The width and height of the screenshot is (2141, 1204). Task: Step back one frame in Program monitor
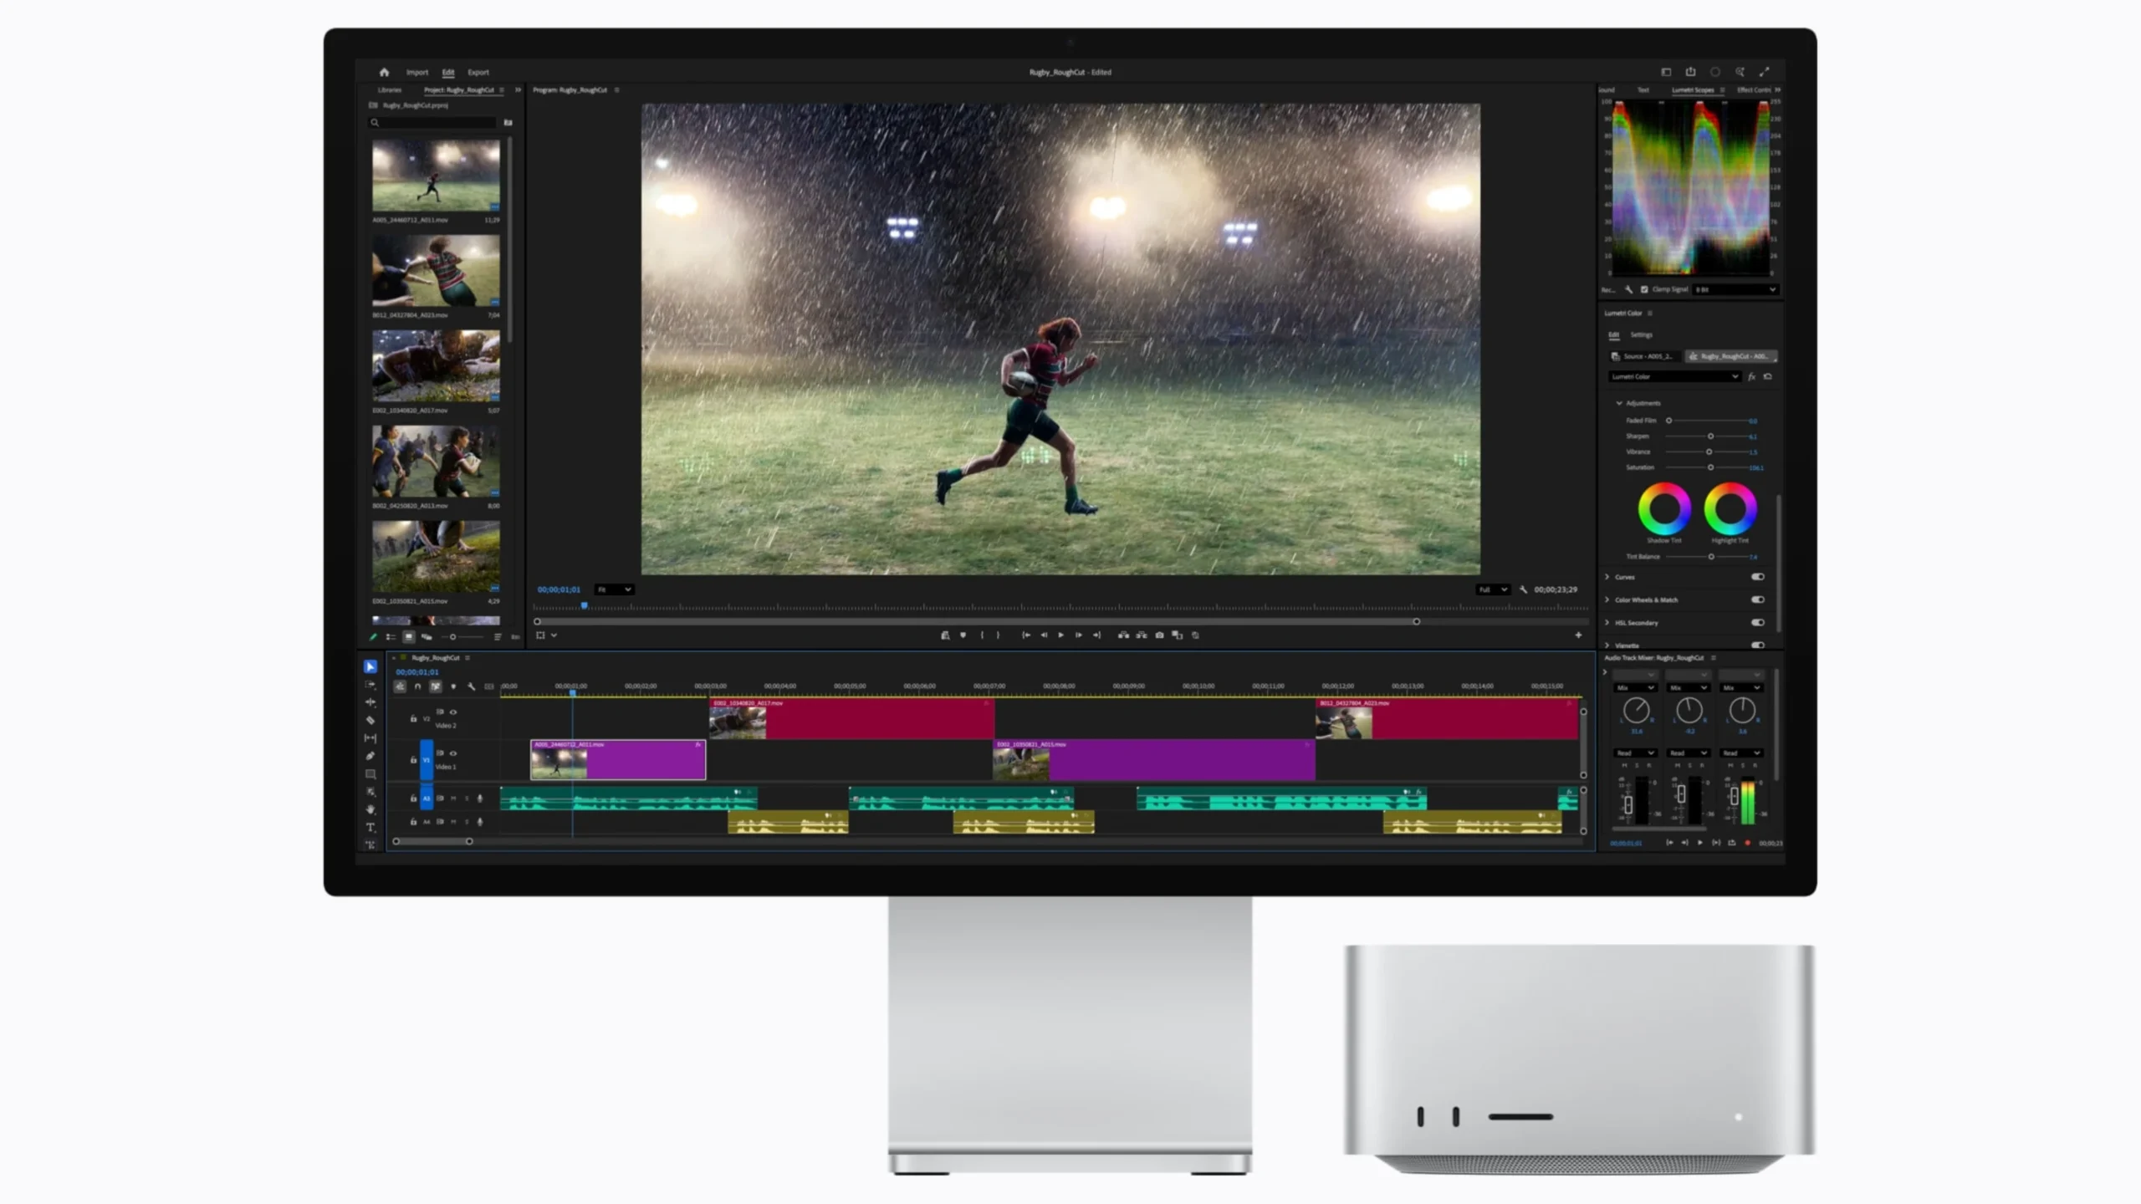tap(1044, 635)
